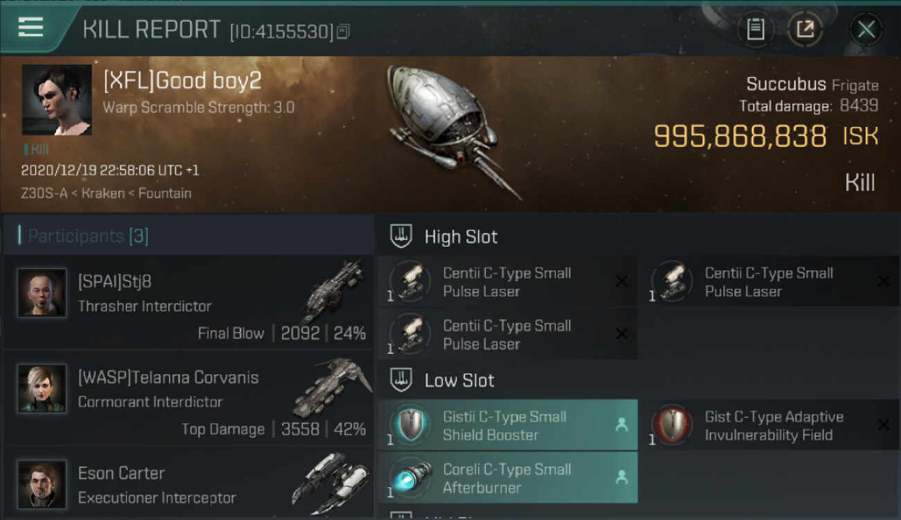Select the Gistii C-Type Small Shield Booster icon
The height and width of the screenshot is (520, 901).
[x=410, y=426]
